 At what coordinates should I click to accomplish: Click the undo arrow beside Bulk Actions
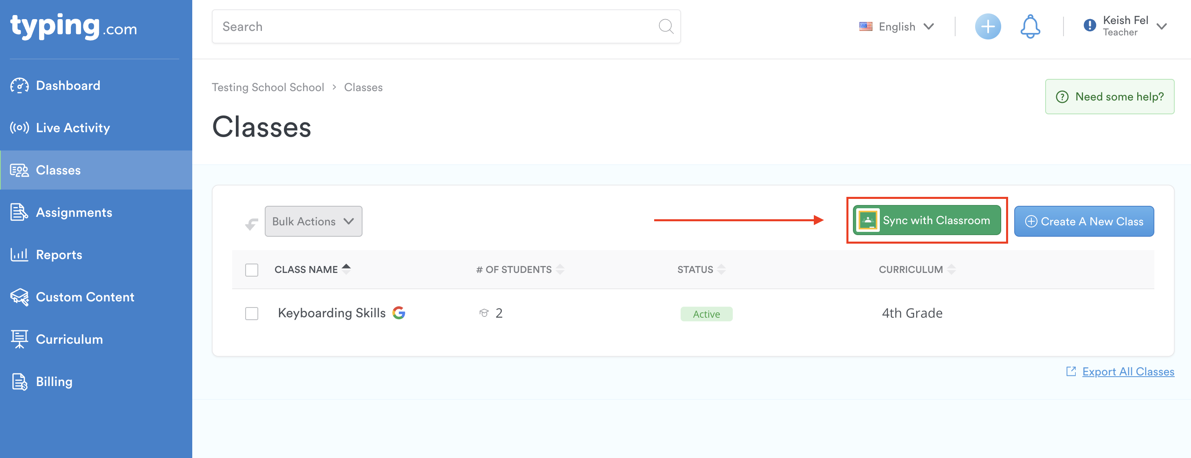pos(251,223)
